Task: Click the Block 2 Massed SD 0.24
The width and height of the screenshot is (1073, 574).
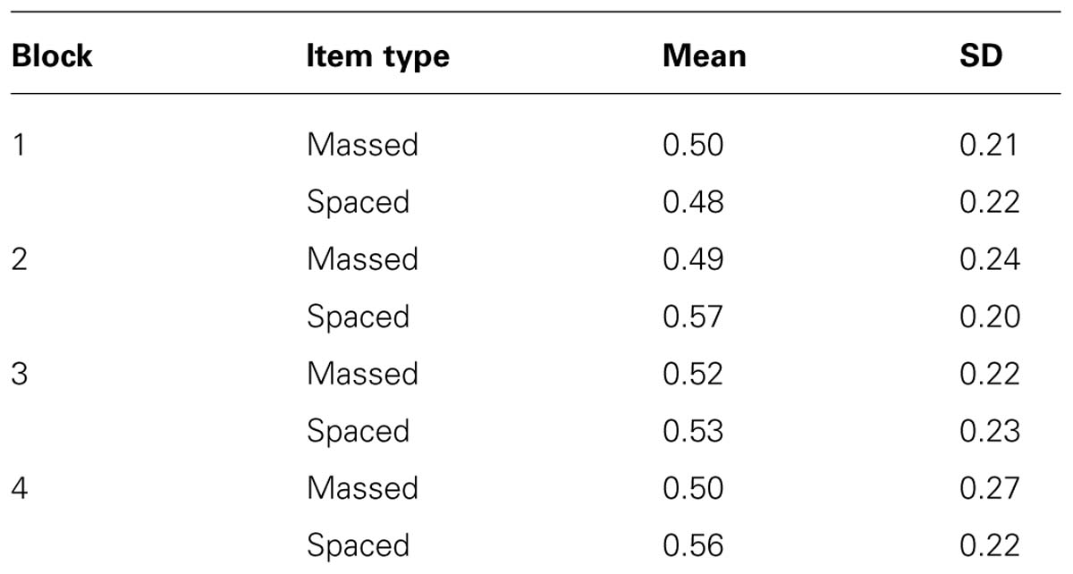Action: 990,259
